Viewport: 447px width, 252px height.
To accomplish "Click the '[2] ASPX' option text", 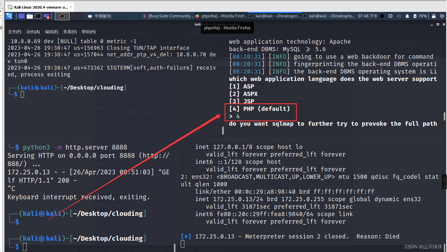I will tap(243, 94).
